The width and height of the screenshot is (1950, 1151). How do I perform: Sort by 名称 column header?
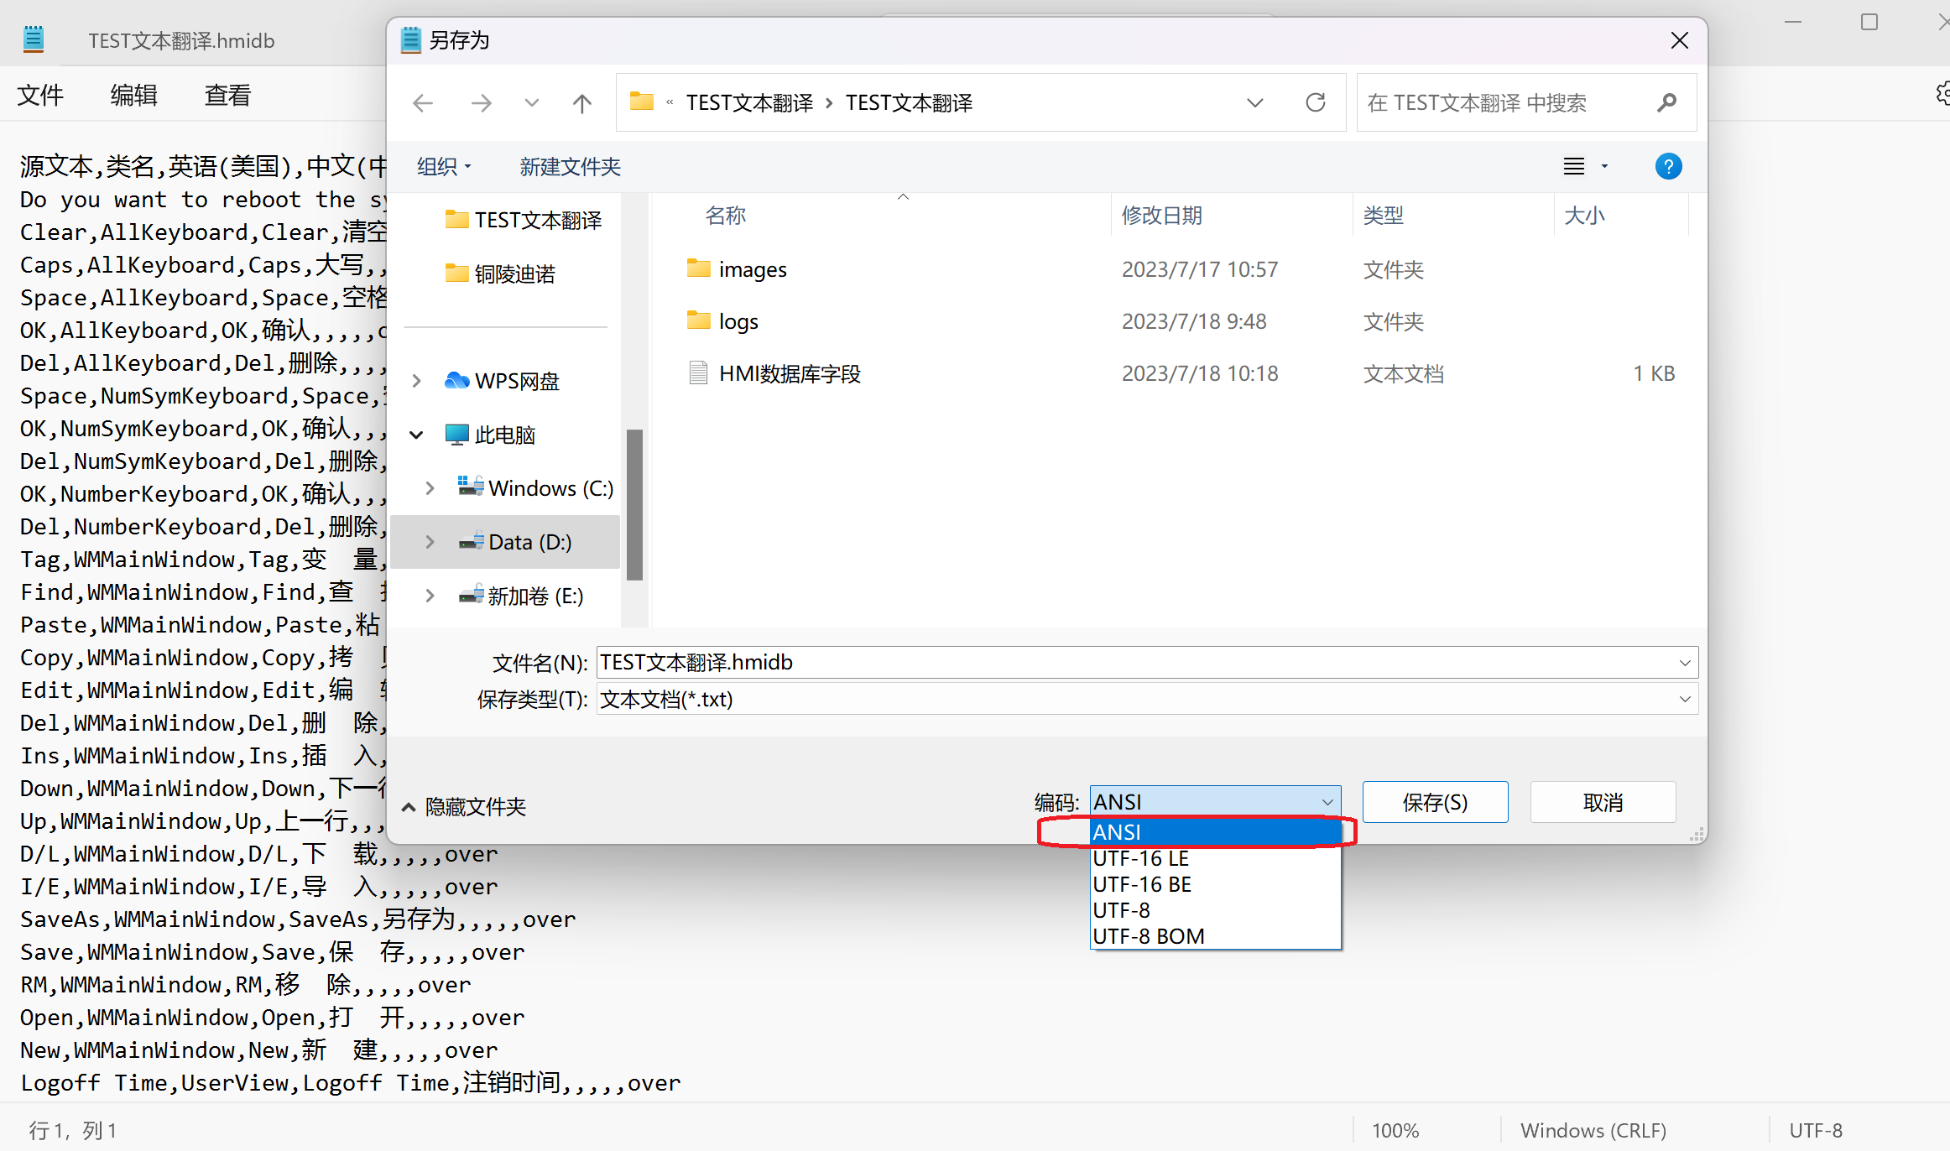tap(725, 216)
